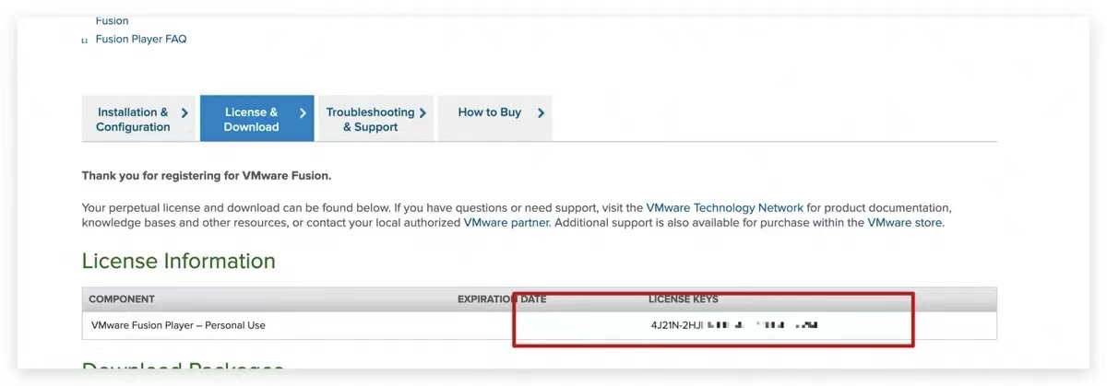Image resolution: width=1107 pixels, height=386 pixels.
Task: Follow the VMware partner link
Action: (506, 222)
